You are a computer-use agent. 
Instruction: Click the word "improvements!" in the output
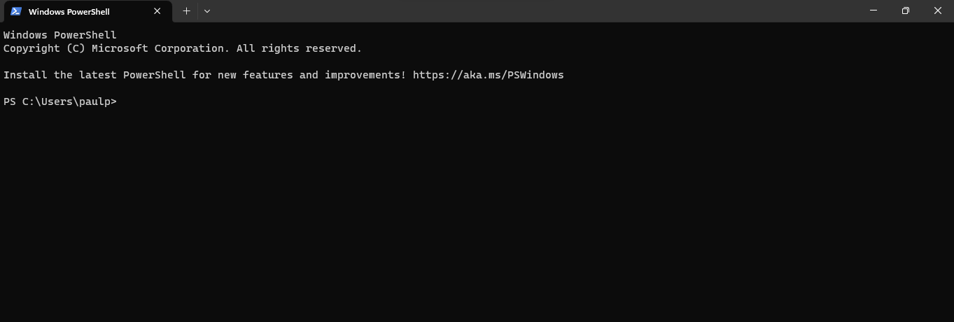365,75
